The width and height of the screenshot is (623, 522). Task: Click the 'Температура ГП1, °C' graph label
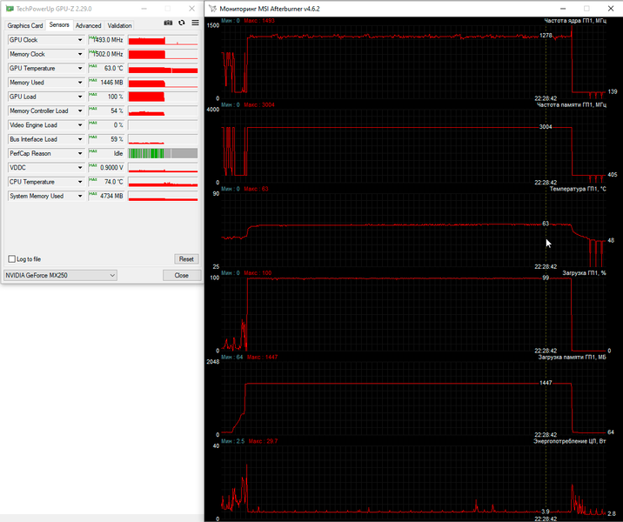(x=578, y=189)
